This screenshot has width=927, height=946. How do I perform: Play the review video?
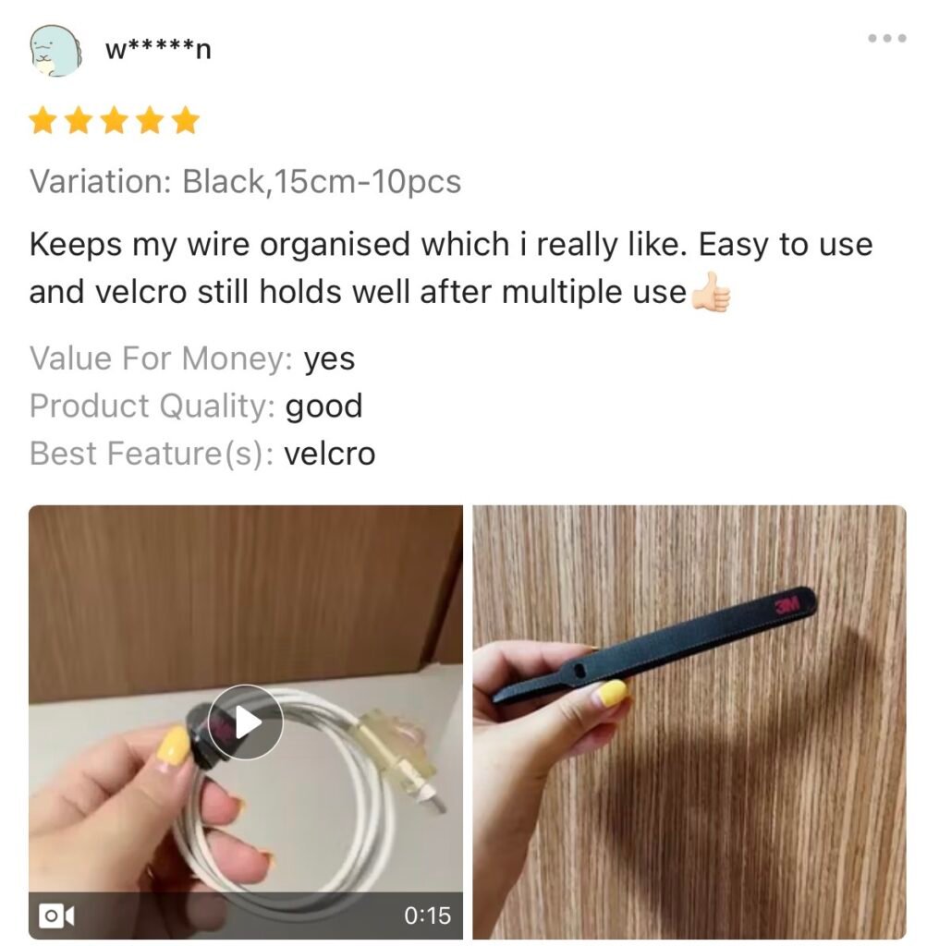(246, 722)
